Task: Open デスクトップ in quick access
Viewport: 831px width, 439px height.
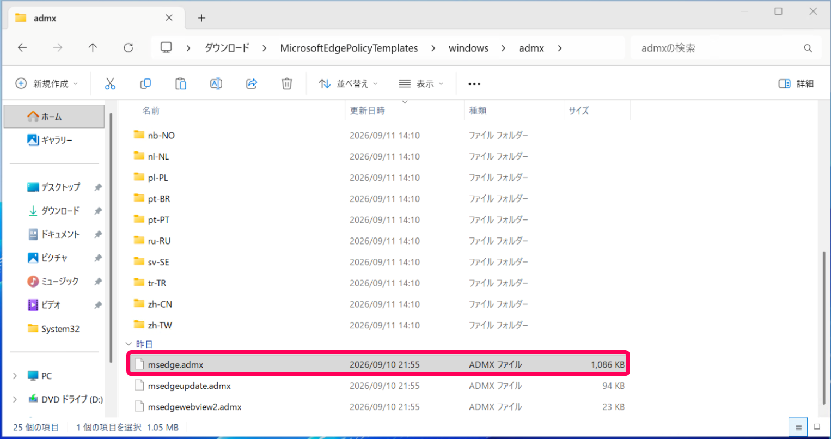Action: [54, 187]
